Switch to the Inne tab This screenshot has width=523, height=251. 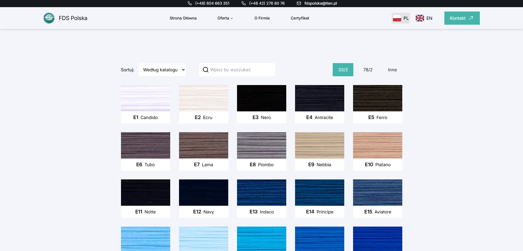[392, 70]
